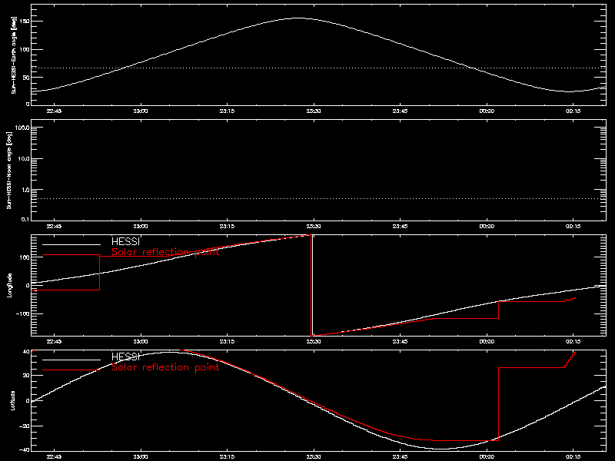
Task: Click the 22:45 time label under Earth angle plot
Action: click(54, 111)
